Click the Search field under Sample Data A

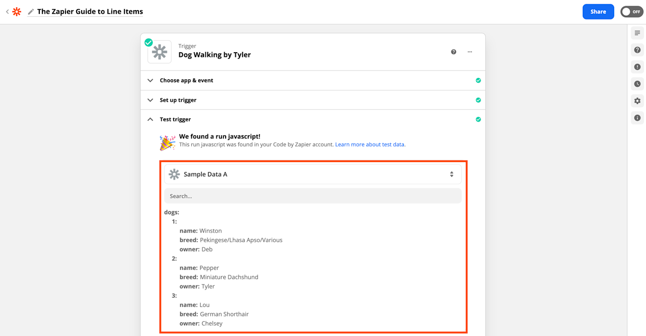[313, 196]
